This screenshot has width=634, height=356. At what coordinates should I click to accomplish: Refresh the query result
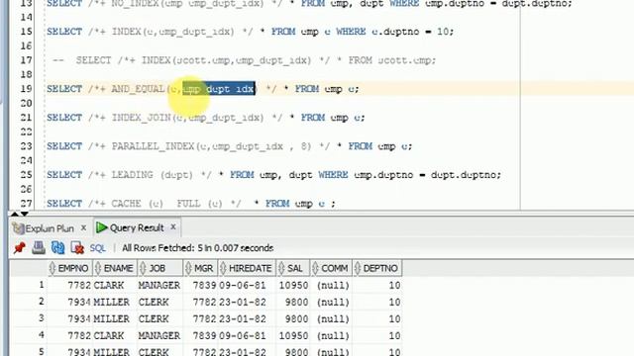click(57, 248)
